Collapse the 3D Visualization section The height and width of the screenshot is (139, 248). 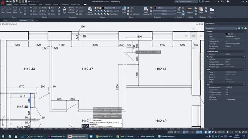(244, 51)
